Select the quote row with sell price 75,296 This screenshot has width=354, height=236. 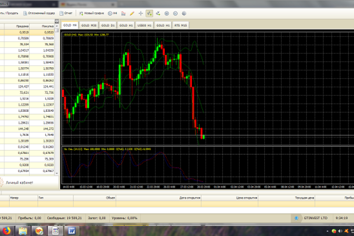[27, 159]
